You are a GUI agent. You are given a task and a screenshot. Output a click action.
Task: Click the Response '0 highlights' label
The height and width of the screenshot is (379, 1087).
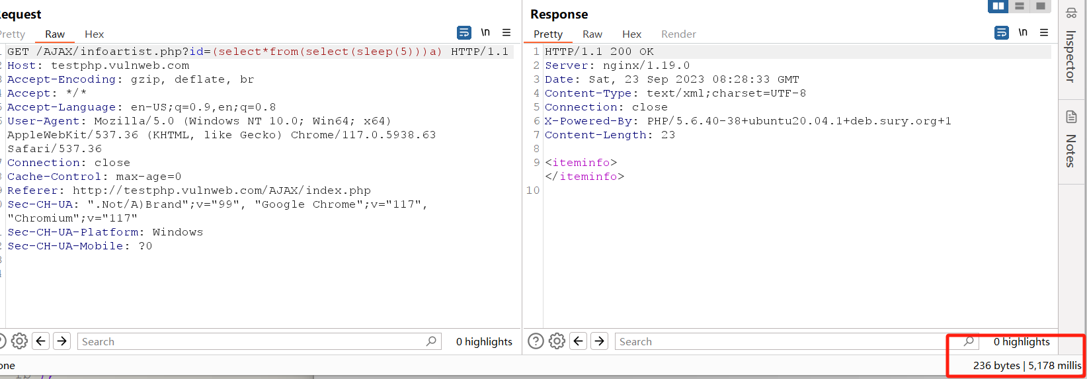1022,341
